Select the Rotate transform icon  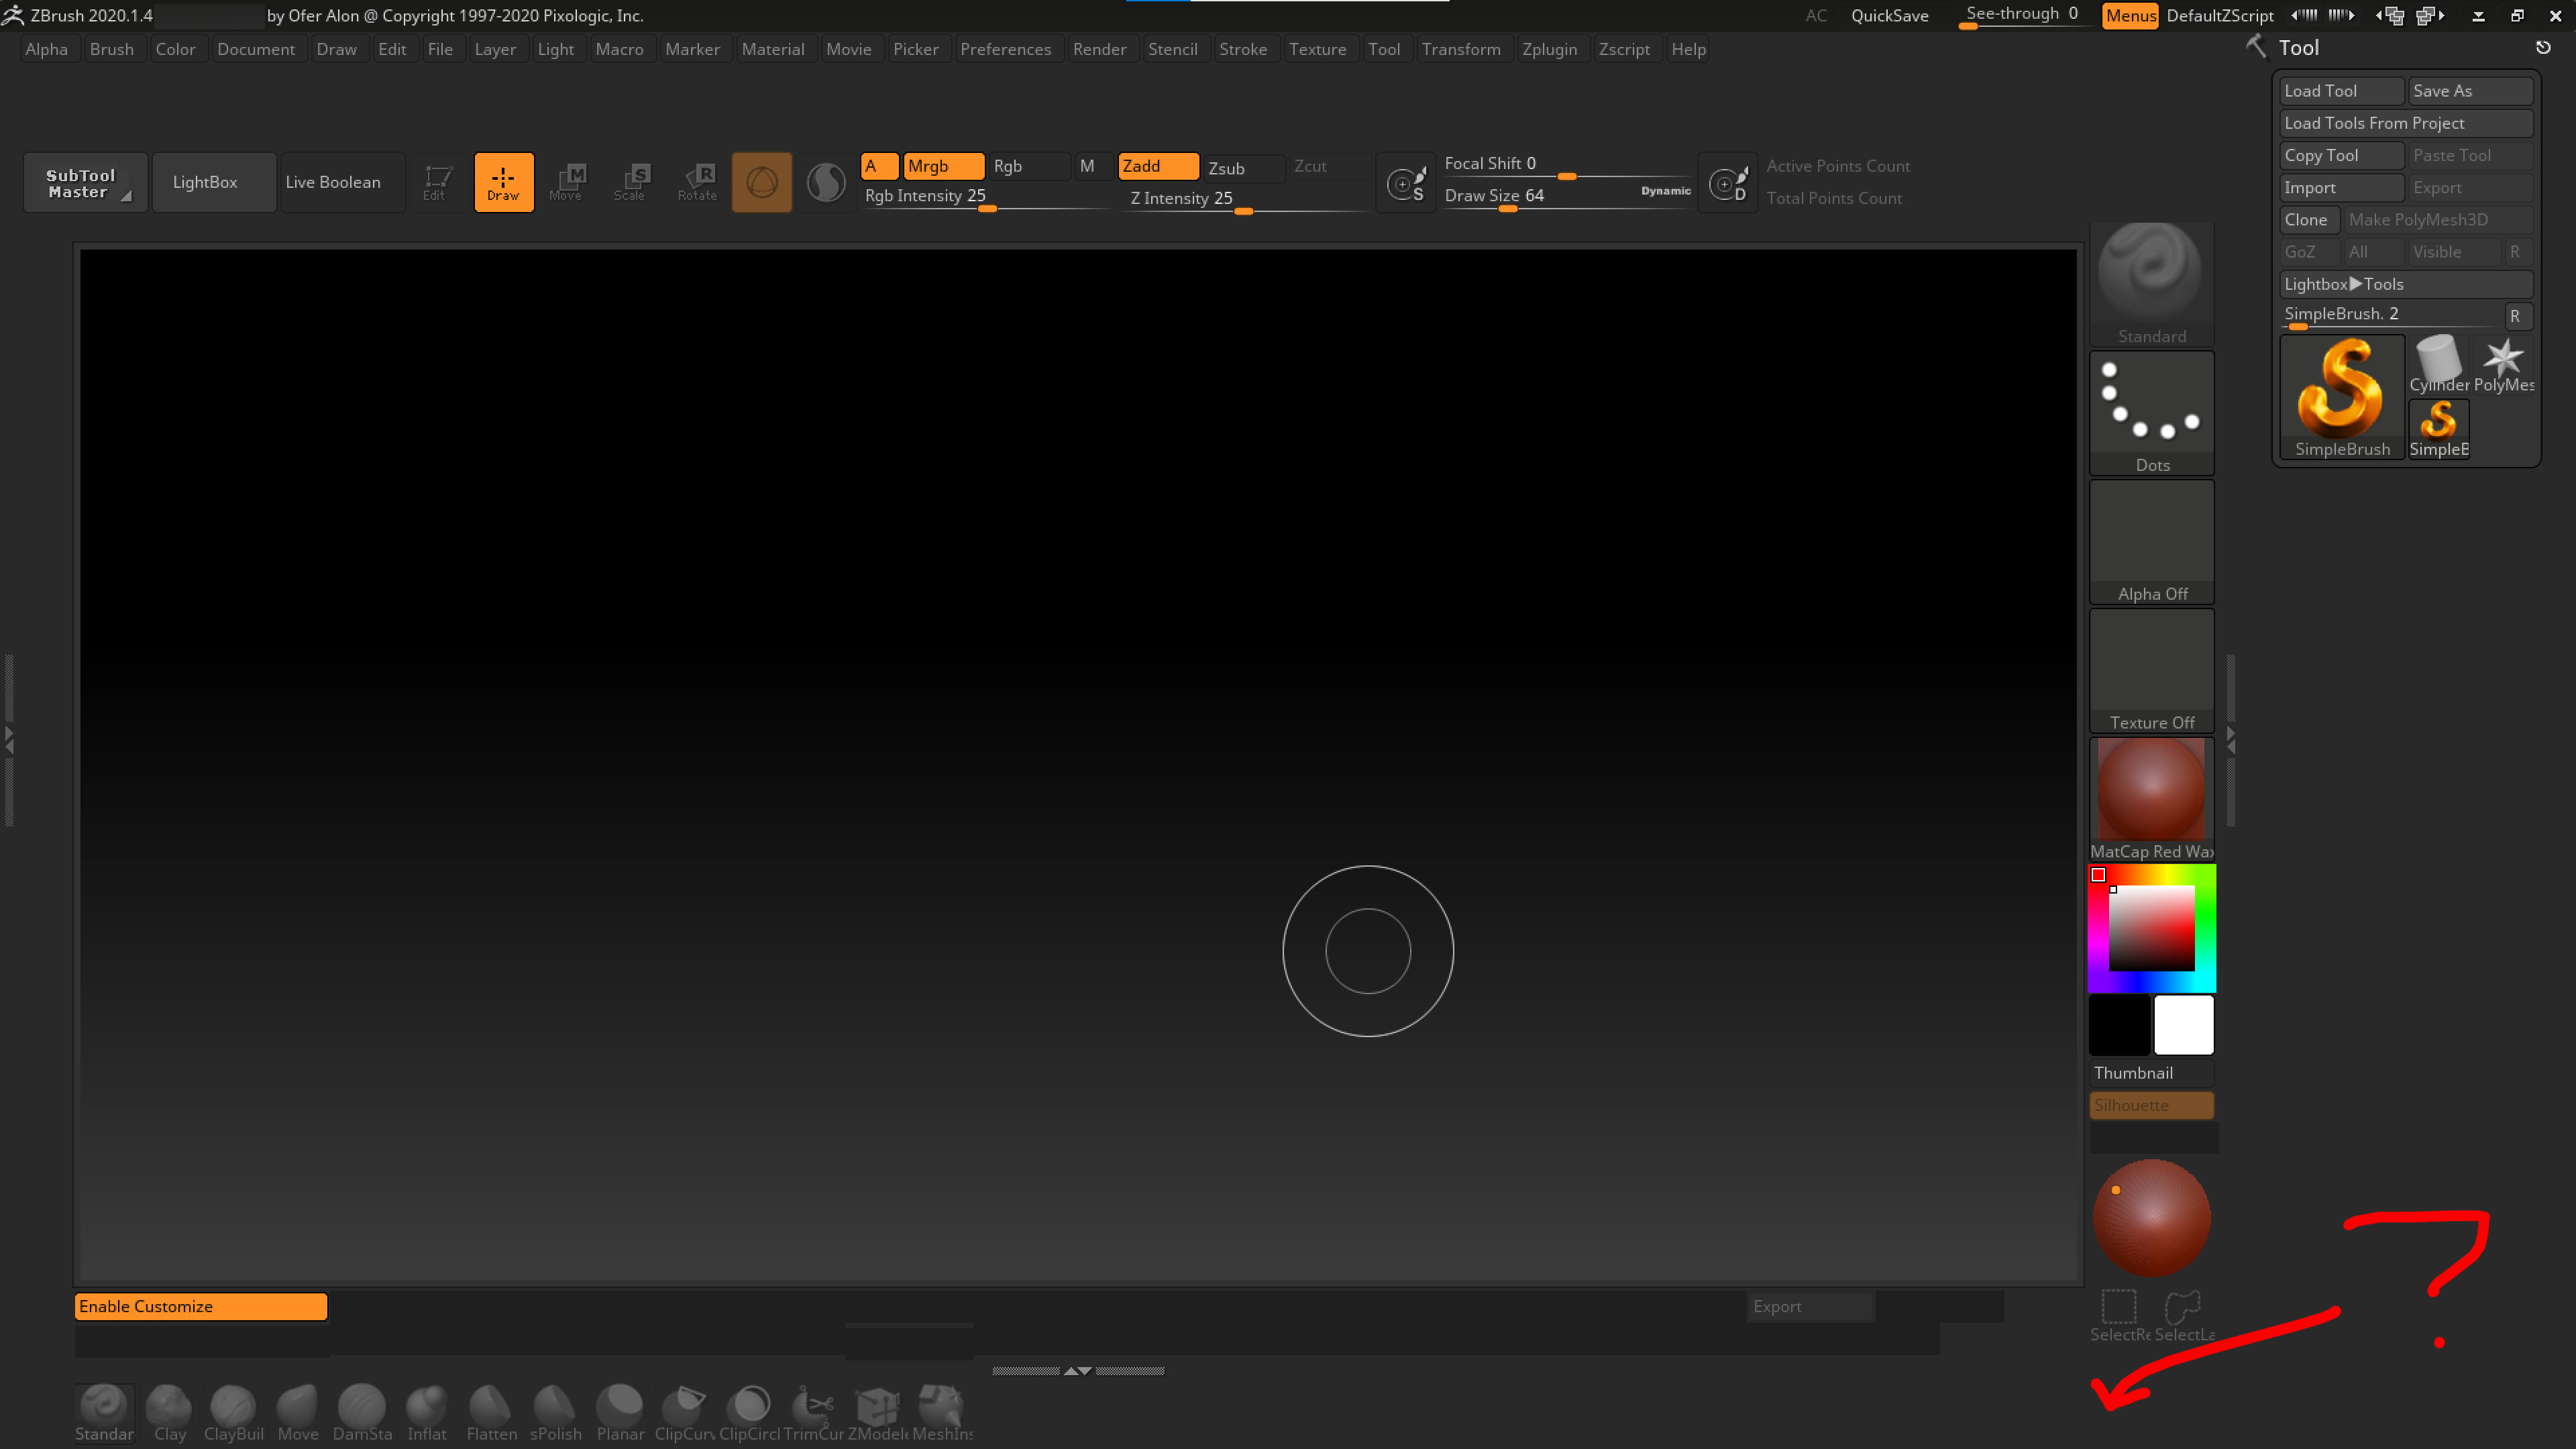pyautogui.click(x=697, y=182)
